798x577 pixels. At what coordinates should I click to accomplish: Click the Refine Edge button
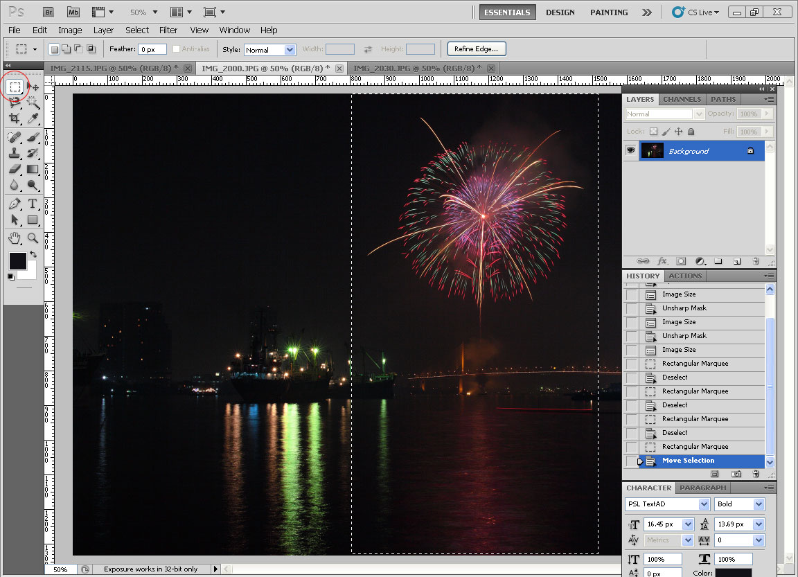click(x=477, y=48)
